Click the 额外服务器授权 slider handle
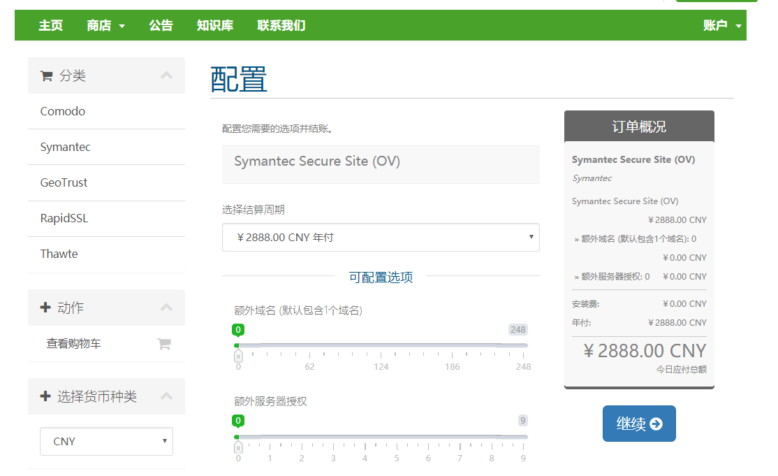This screenshot has height=476, width=778. 238,447
